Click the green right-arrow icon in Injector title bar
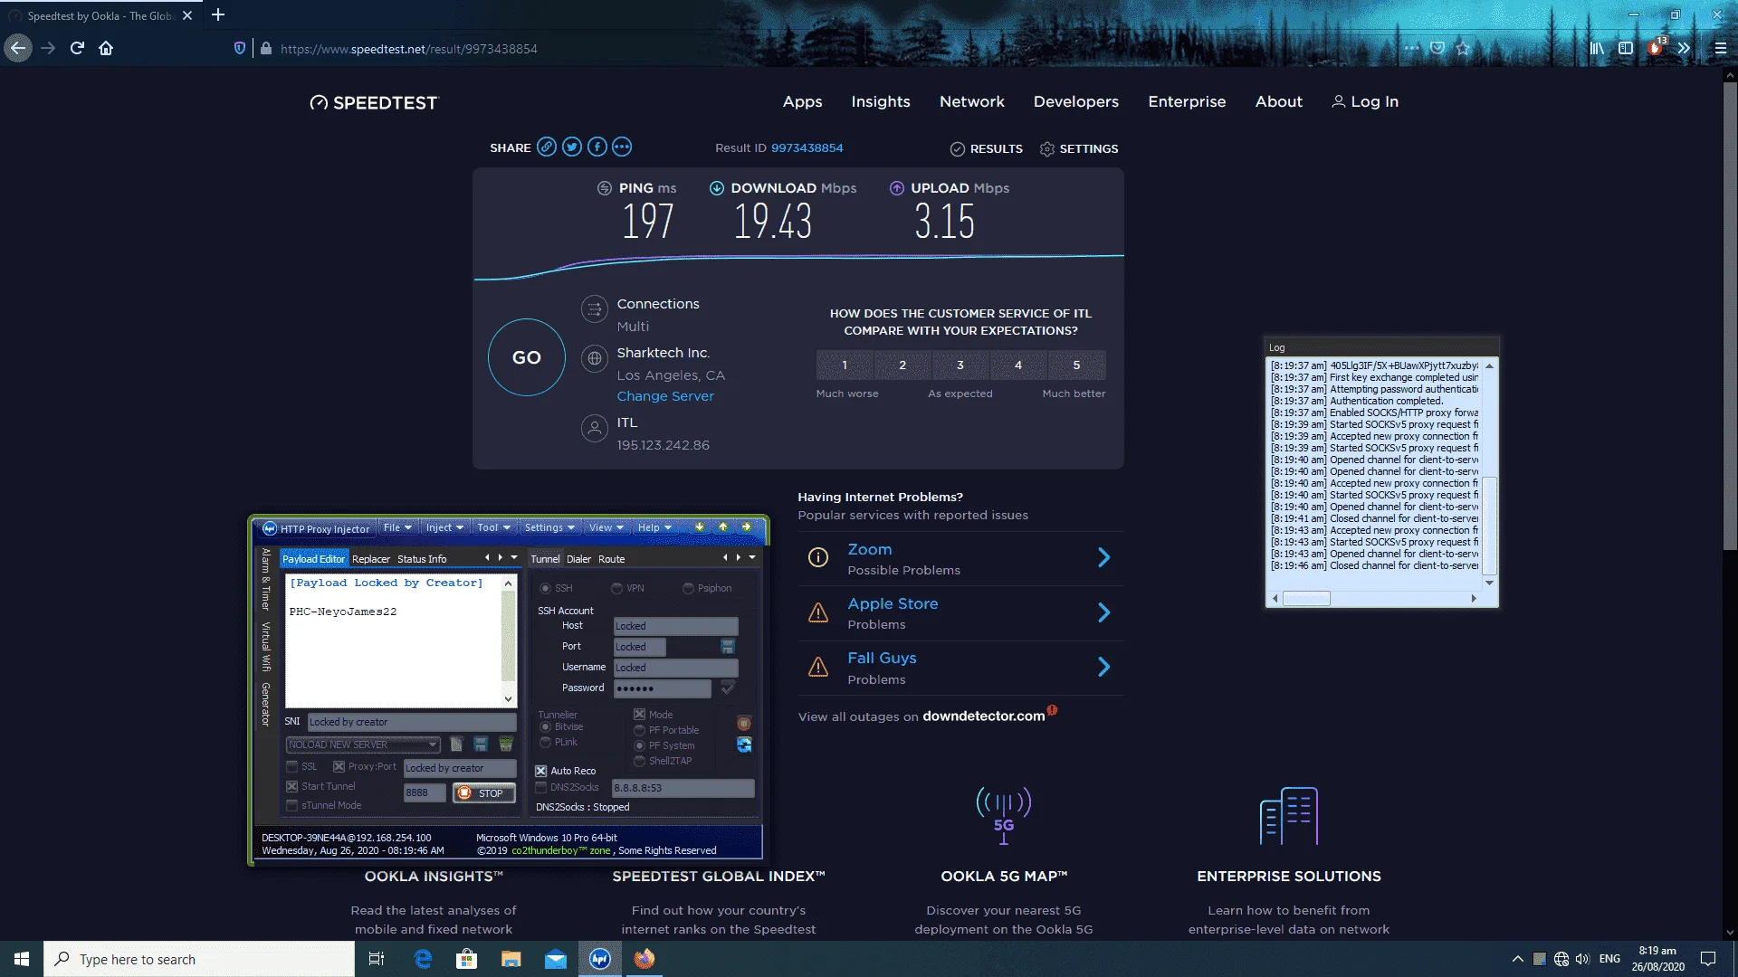 (746, 527)
